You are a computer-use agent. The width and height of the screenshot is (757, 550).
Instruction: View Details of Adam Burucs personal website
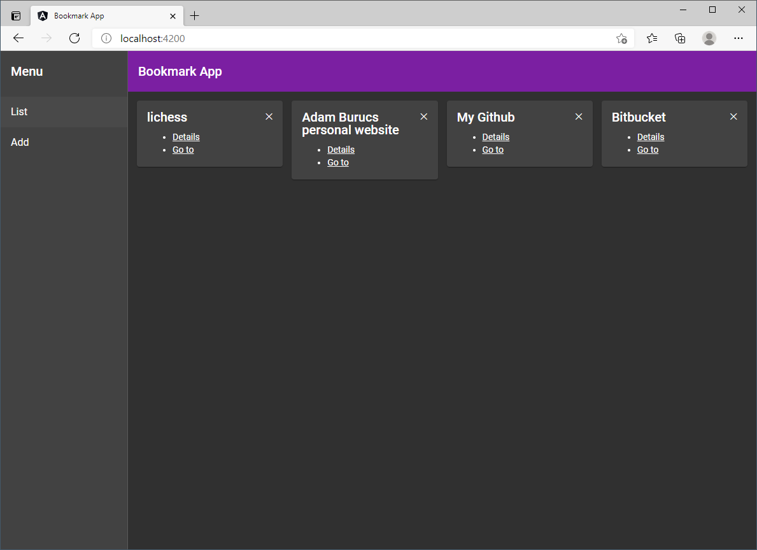point(341,150)
